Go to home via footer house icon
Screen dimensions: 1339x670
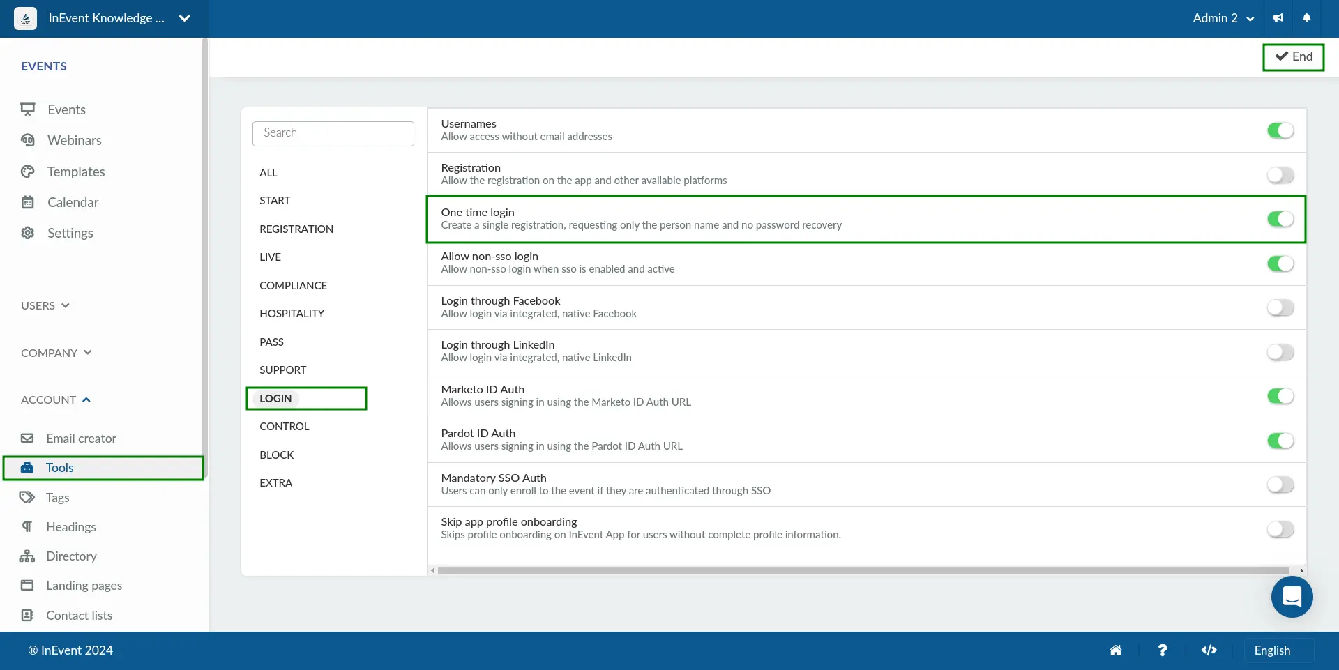tap(1116, 650)
